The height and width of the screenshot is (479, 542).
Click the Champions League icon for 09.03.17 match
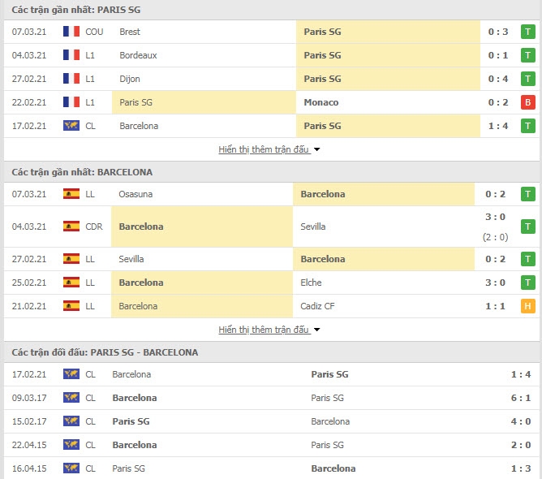[x=71, y=398]
